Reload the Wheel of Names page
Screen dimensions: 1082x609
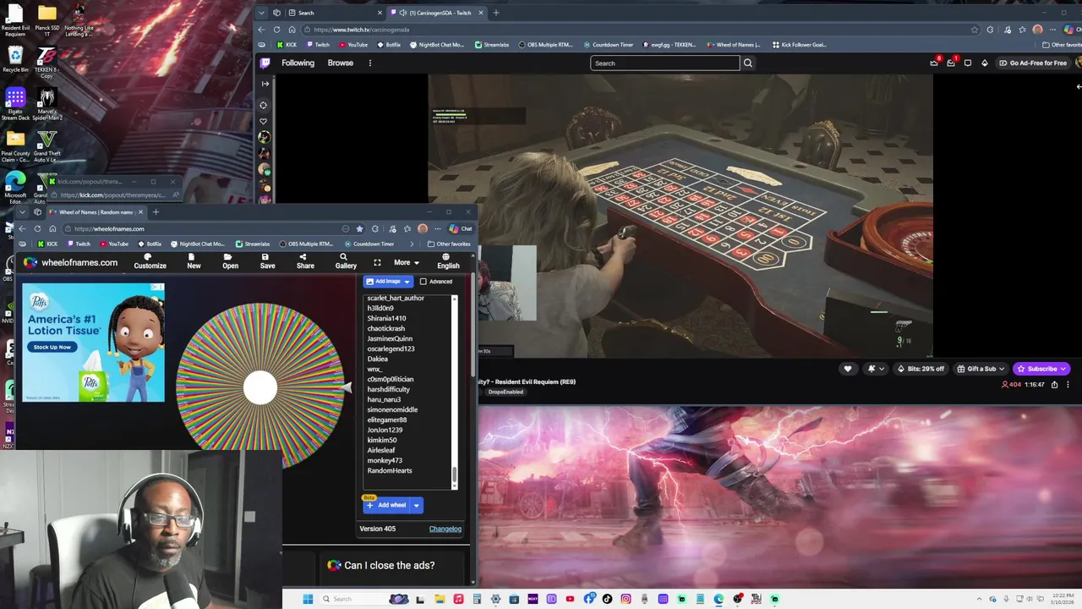(37, 228)
